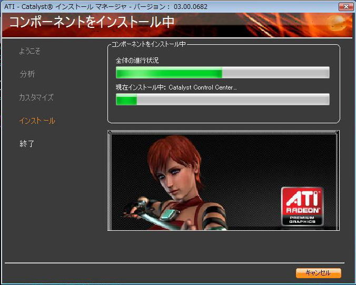Click the window title bar version text
The width and height of the screenshot is (356, 285).
pyautogui.click(x=106, y=7)
